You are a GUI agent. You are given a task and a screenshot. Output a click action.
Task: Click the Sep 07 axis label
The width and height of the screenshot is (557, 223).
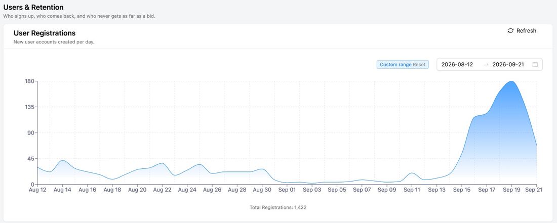tap(362, 190)
